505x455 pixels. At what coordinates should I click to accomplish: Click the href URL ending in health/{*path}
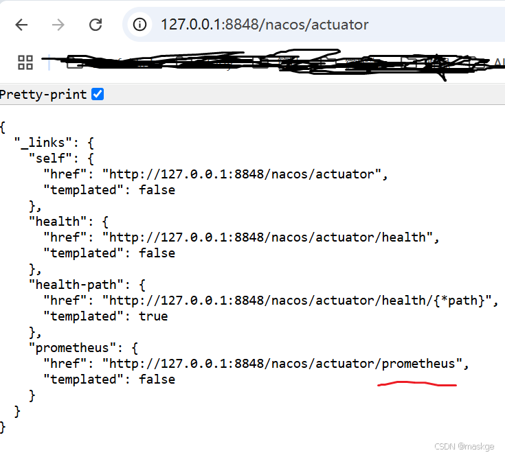[297, 301]
